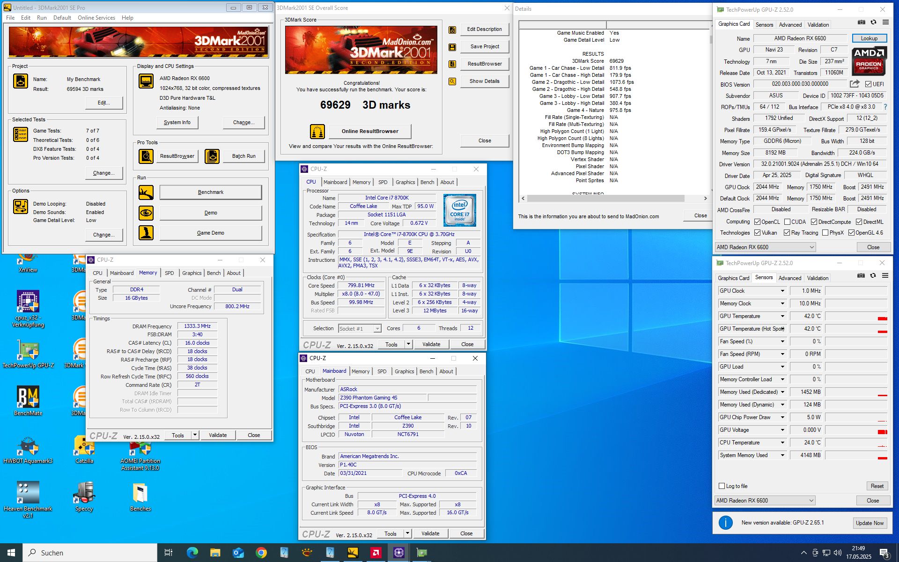
Task: Open the Tools dropdown arrow in CPU-Z Memory window
Action: [x=195, y=435]
